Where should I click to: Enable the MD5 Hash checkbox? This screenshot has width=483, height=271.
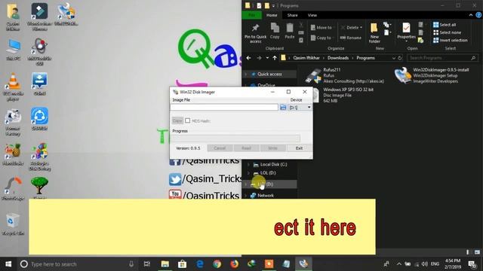[188, 120]
